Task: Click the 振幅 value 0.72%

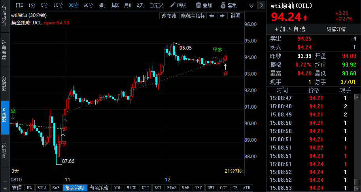Action: click(x=303, y=65)
